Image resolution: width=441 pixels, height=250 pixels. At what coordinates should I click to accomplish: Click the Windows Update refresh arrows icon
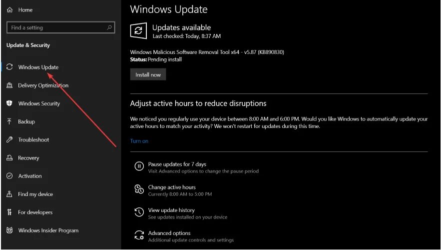(x=9, y=67)
